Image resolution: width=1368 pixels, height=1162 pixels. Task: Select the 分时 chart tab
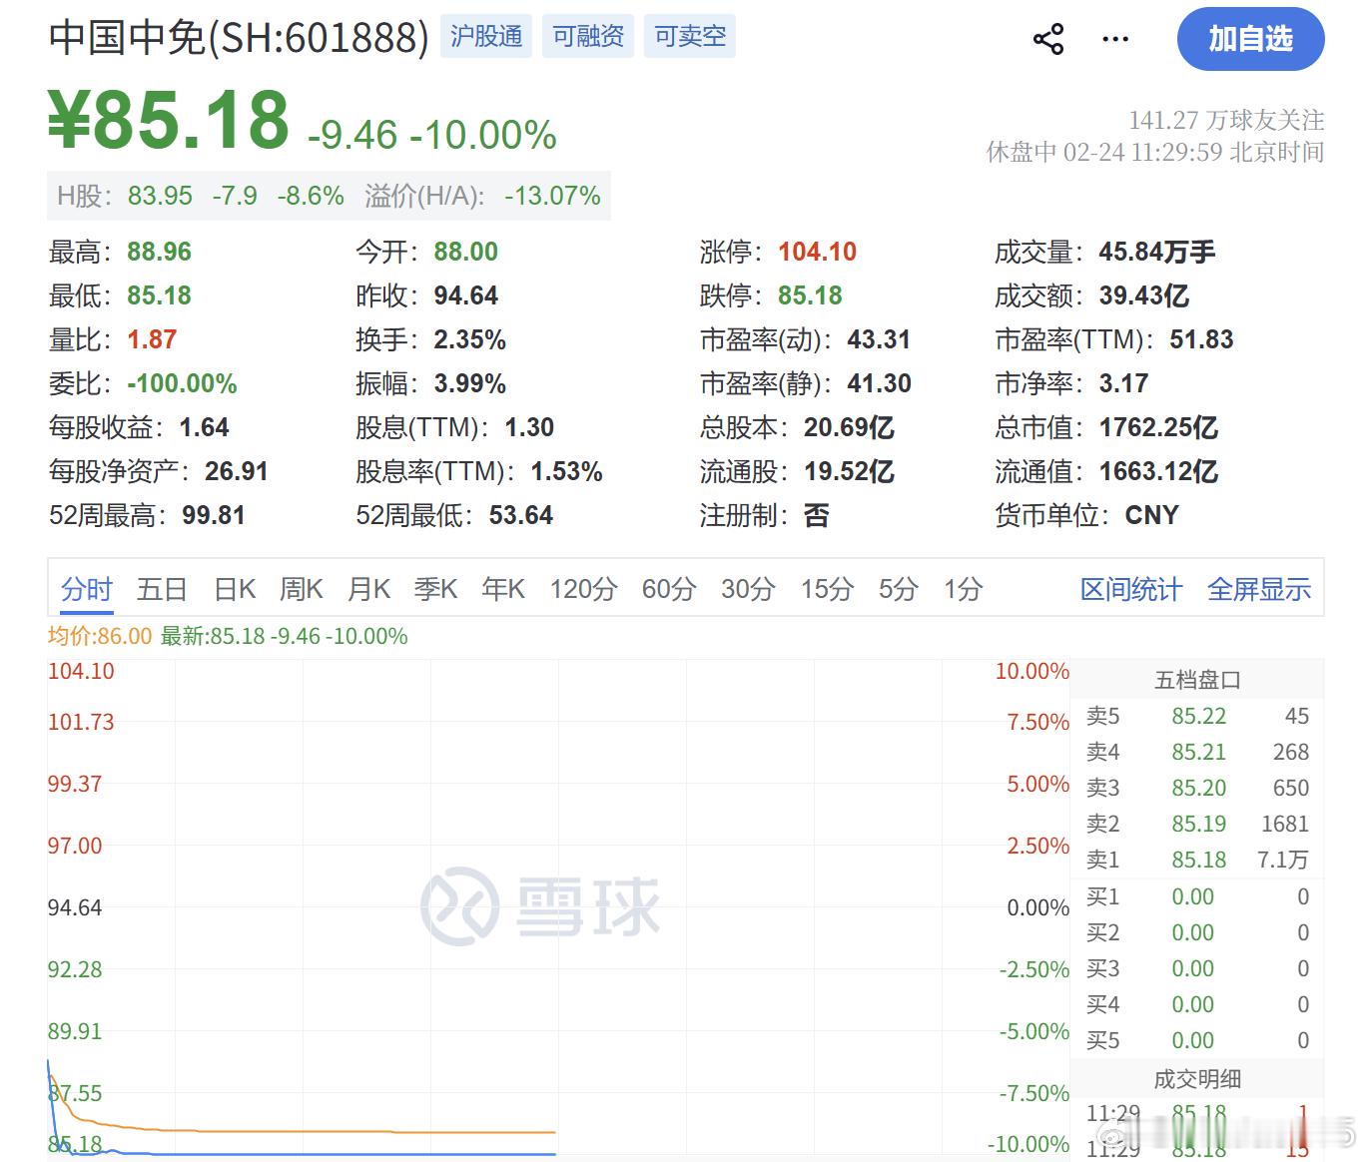pos(87,589)
